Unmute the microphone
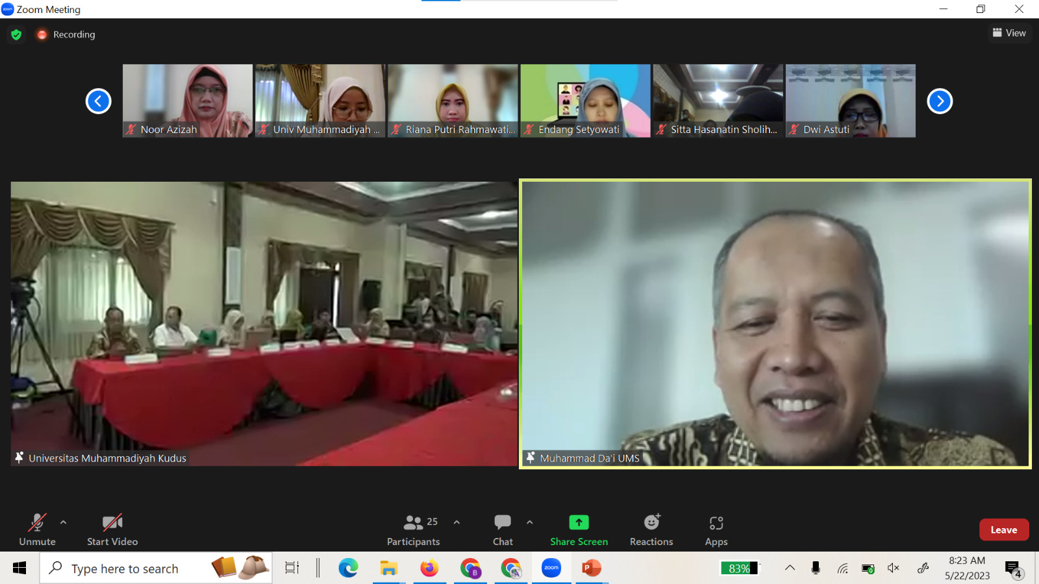 click(x=37, y=529)
